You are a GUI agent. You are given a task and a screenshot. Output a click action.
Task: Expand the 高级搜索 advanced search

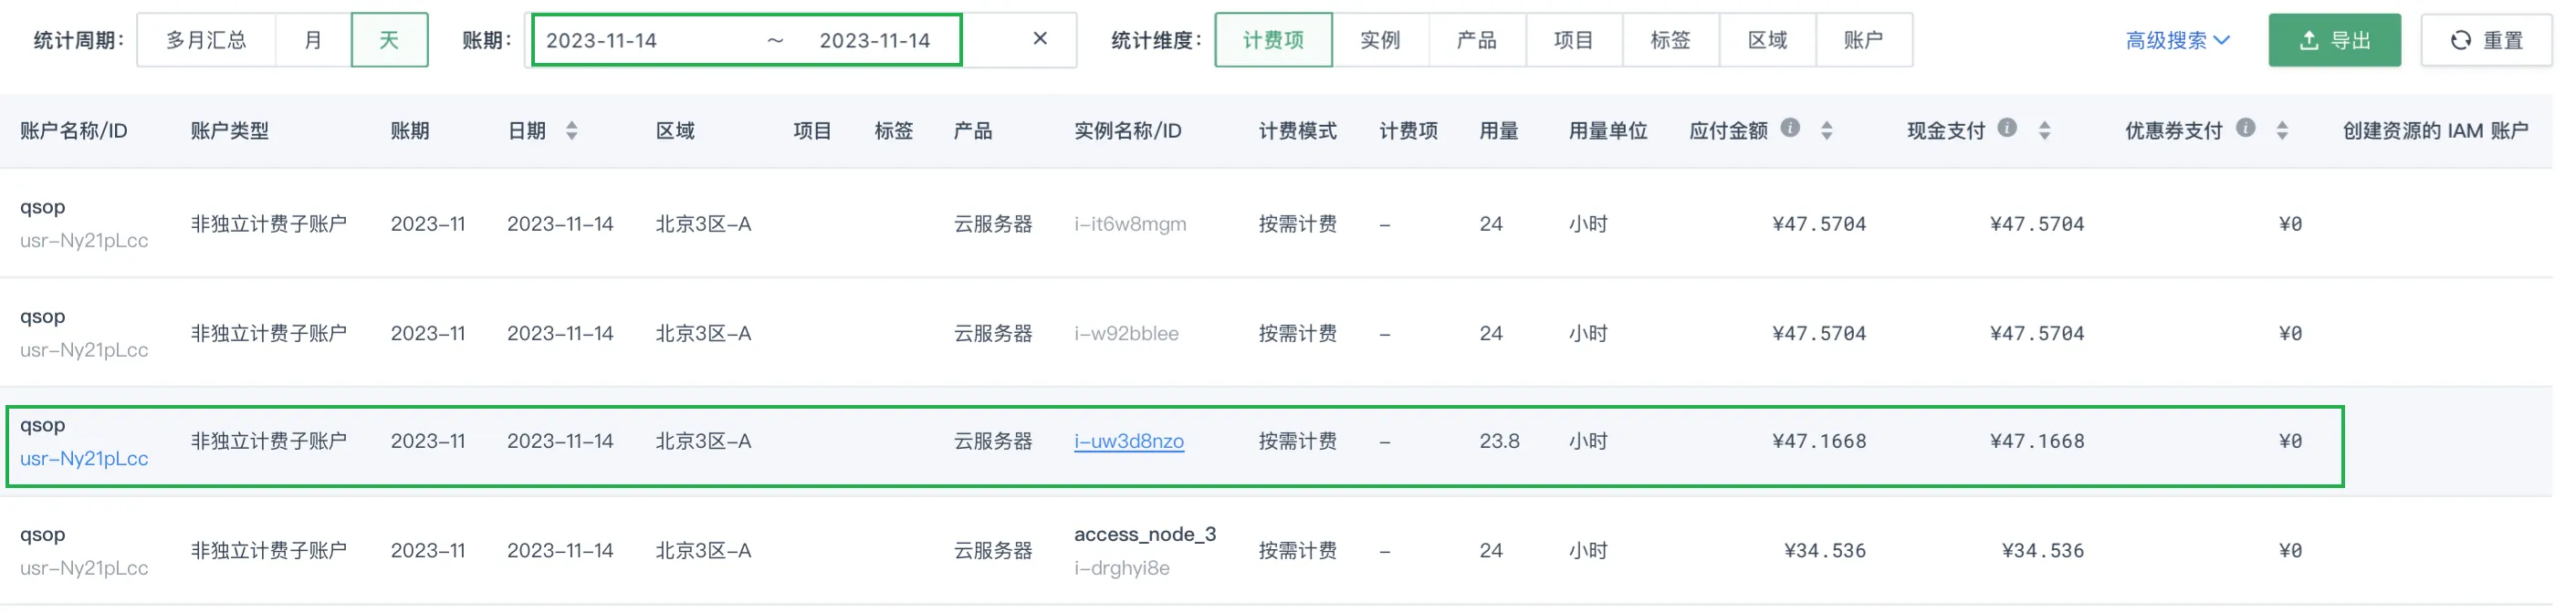click(2177, 41)
